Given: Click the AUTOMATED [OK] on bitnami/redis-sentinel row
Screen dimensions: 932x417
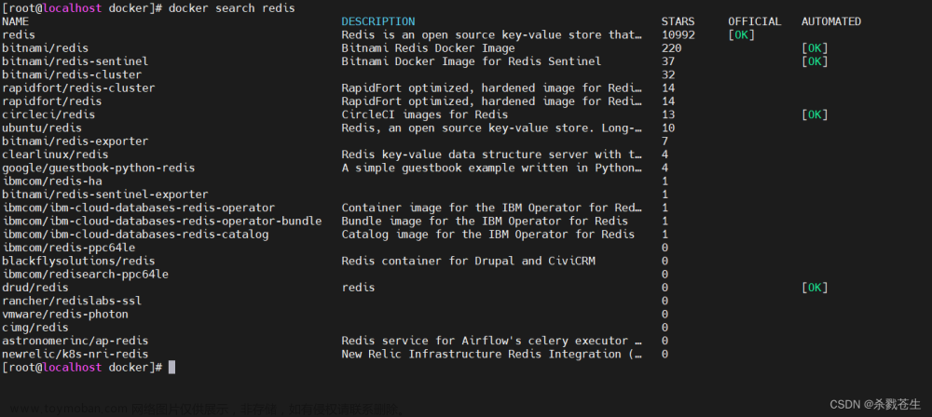Looking at the screenshot, I should click(x=815, y=61).
